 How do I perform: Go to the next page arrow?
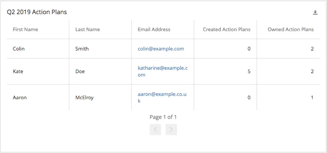click(171, 130)
